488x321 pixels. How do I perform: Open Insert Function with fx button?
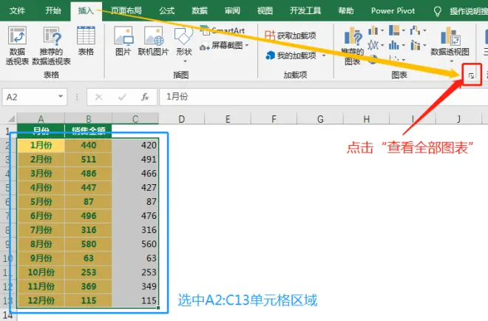(145, 97)
